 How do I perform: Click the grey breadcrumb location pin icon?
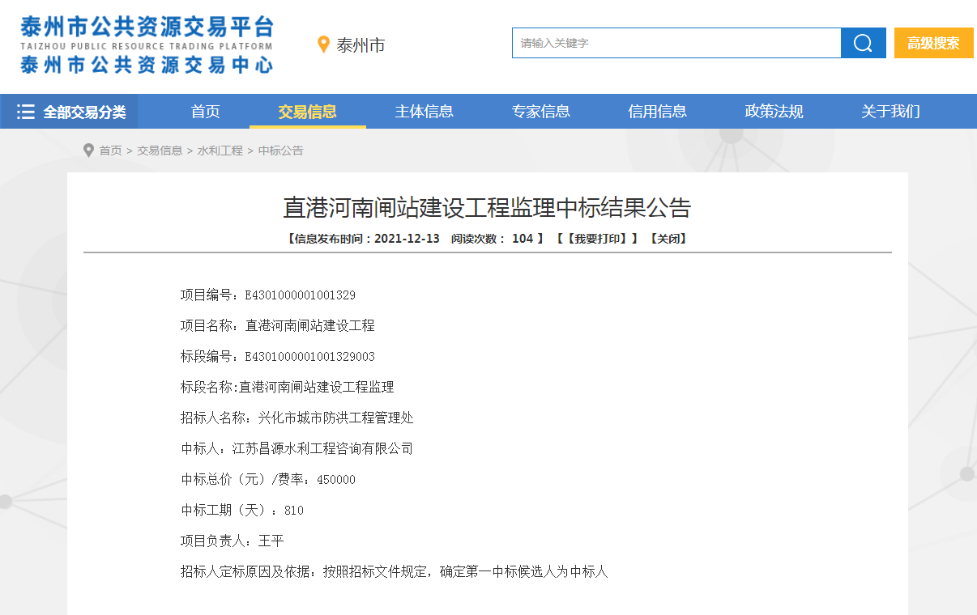[88, 151]
